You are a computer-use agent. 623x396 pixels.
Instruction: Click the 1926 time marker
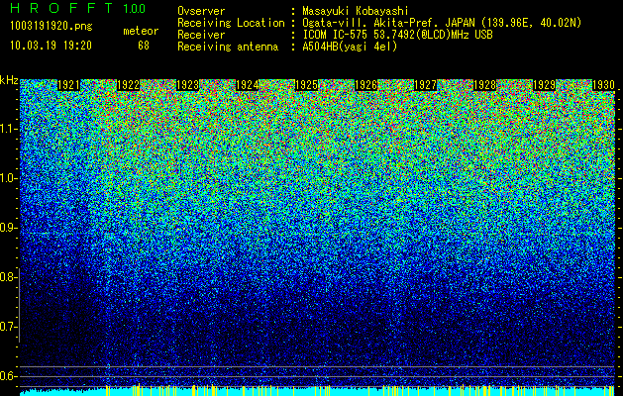tap(365, 85)
